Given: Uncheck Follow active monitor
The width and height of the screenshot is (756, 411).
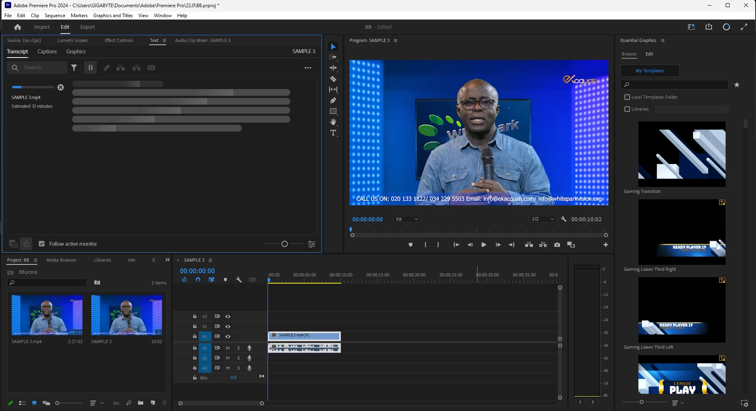Looking at the screenshot, I should click(42, 244).
